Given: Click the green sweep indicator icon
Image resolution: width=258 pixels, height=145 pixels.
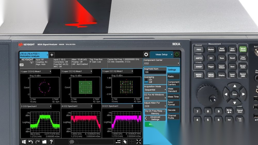Looking at the screenshot, I should 177,54.
